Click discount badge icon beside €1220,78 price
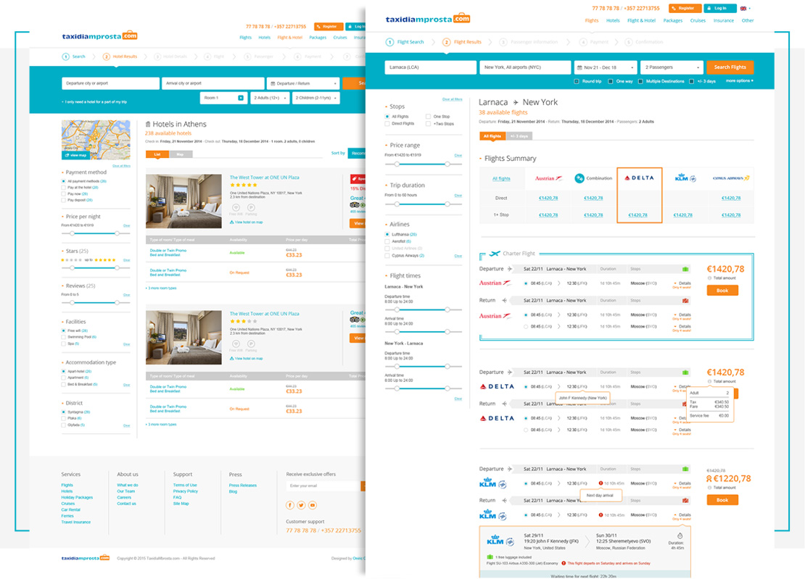 point(709,479)
